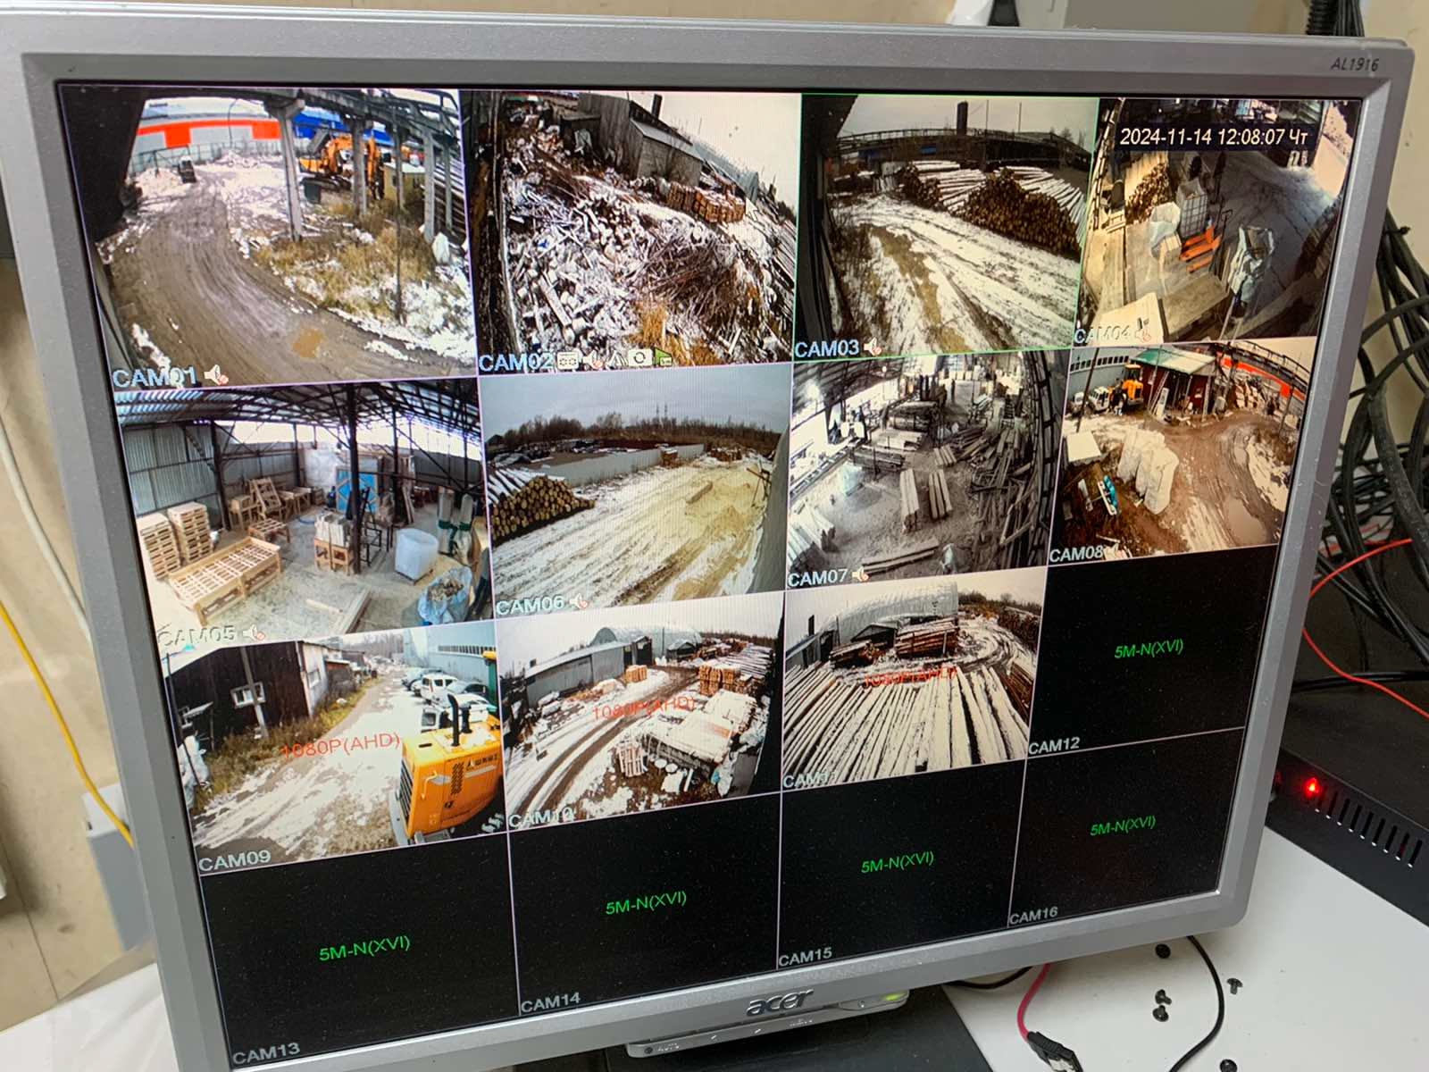Click the muted speaker icon on CAM07
Image resolution: width=1429 pixels, height=1072 pixels.
tap(860, 574)
